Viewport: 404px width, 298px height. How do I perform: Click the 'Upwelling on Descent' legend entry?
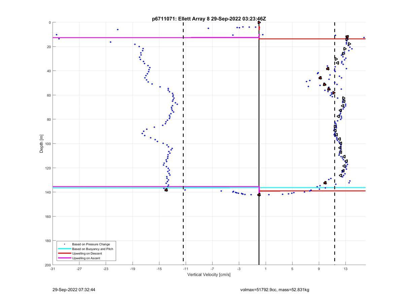tap(87, 254)
